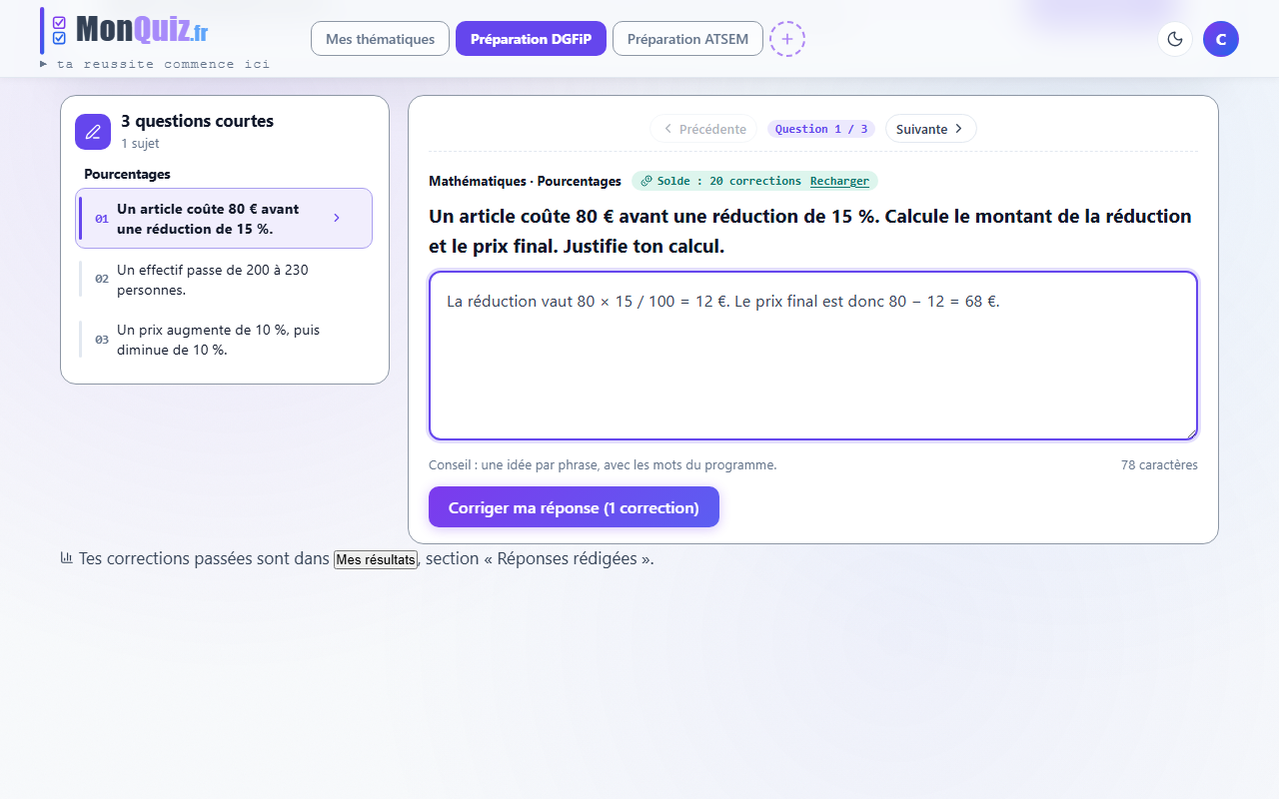Viewport: 1279px width, 799px height.
Task: Click Recharger link in balance badge
Action: click(x=839, y=181)
